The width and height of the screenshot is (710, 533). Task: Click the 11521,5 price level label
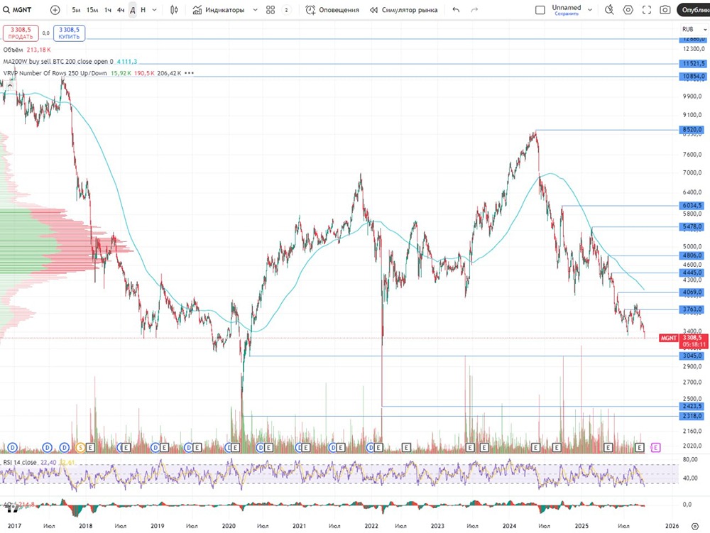692,63
